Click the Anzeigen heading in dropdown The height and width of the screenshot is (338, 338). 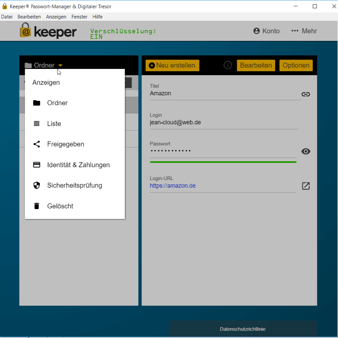tap(46, 82)
